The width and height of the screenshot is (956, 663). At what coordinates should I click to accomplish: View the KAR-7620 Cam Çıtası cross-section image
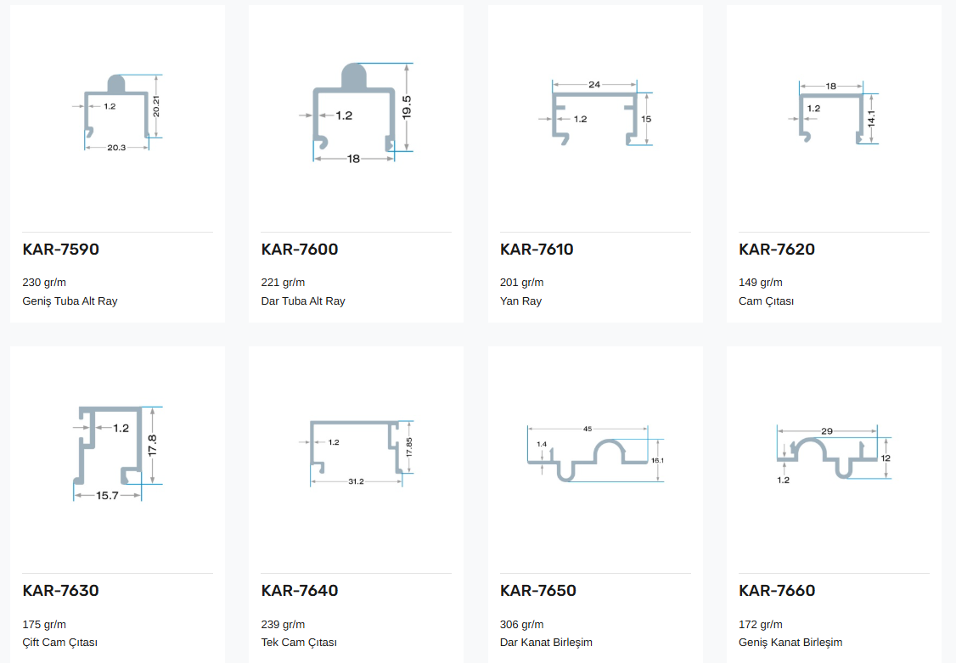point(834,113)
